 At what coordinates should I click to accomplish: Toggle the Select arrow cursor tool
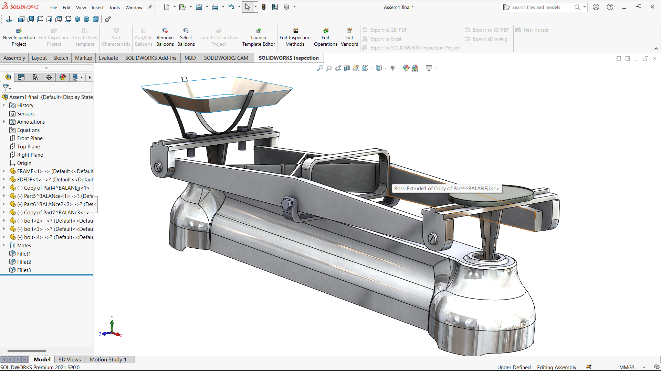247,7
